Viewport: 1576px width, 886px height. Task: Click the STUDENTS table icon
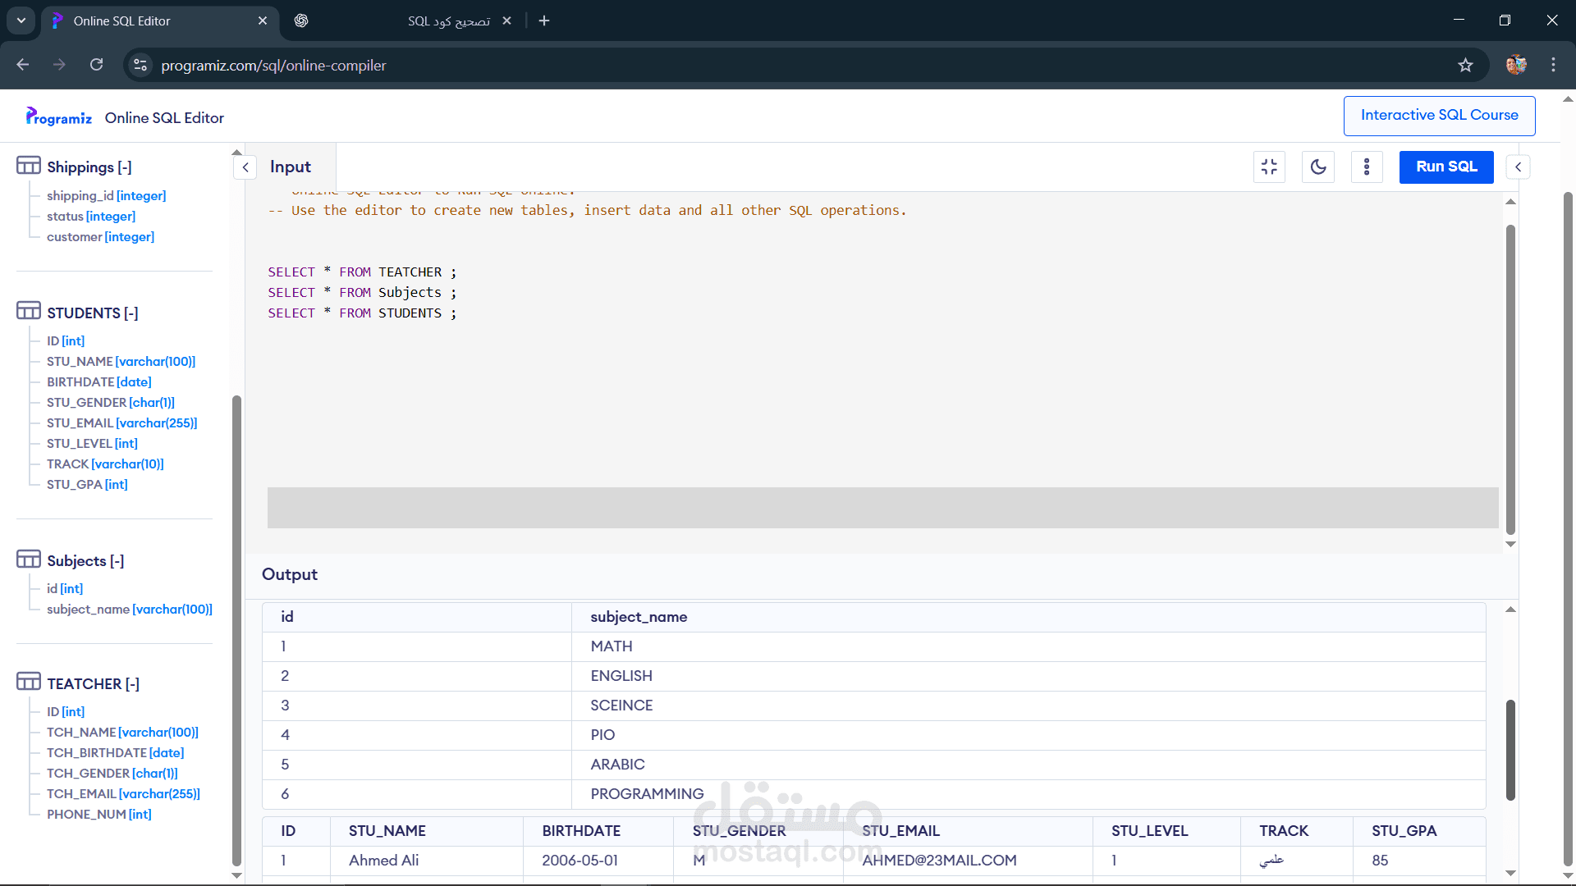pyautogui.click(x=29, y=312)
